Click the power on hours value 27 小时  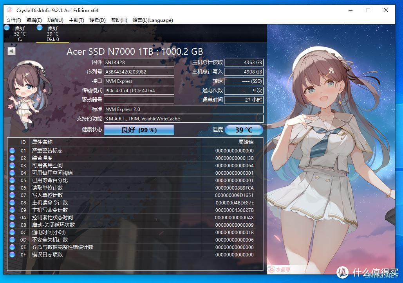click(244, 100)
